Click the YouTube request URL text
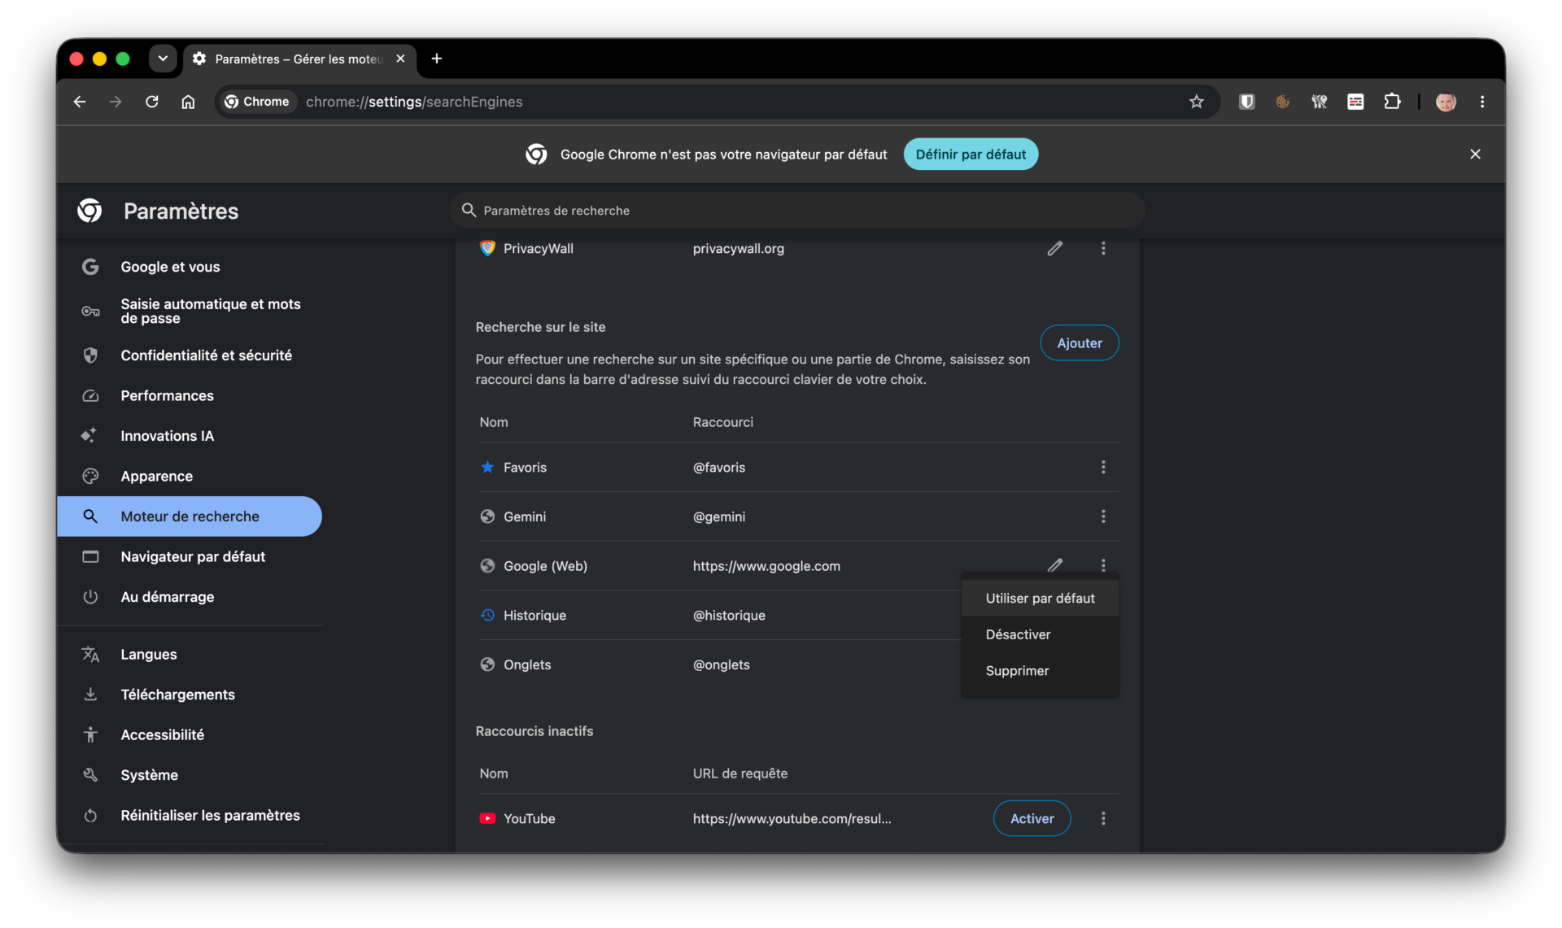Viewport: 1562px width, 928px height. click(x=792, y=819)
